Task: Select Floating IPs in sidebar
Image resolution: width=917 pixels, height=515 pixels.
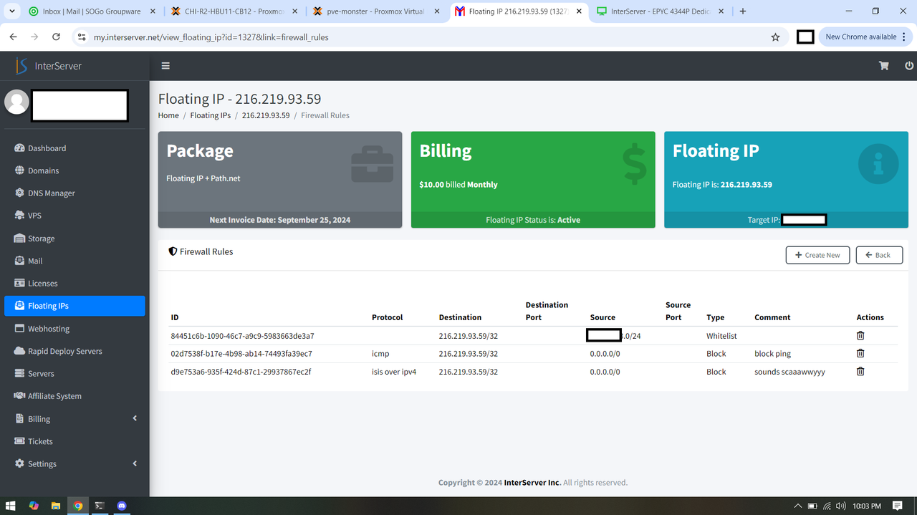Action: coord(75,306)
